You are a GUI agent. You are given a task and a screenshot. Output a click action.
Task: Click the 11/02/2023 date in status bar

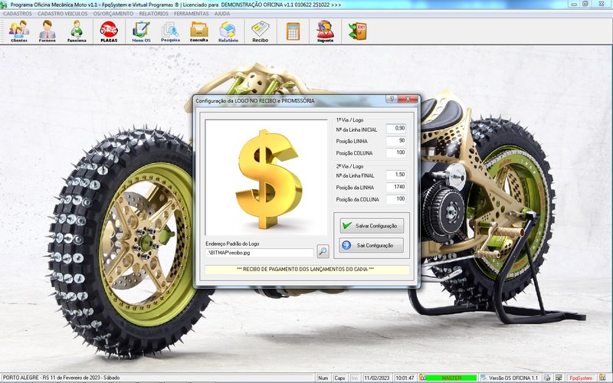click(x=377, y=378)
